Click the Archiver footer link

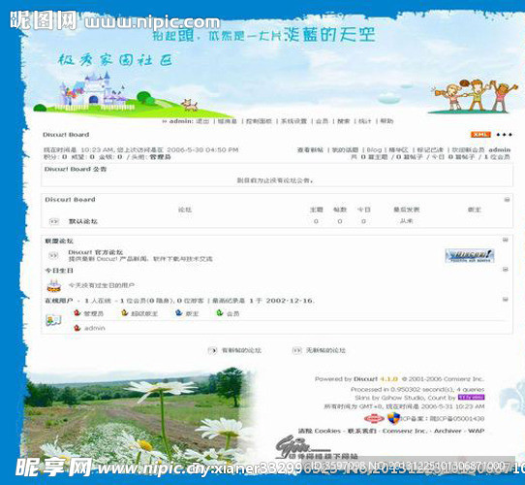click(448, 431)
